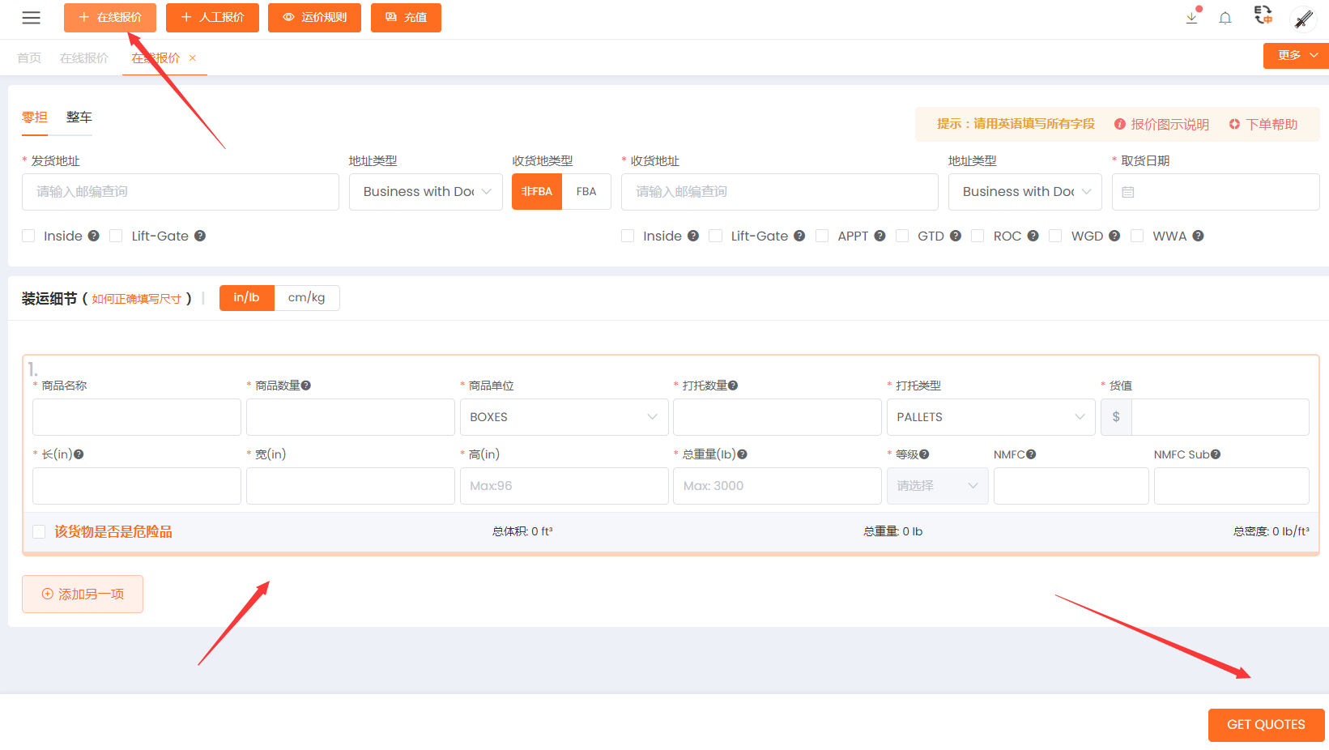This screenshot has width=1329, height=750.
Task: Click help icon next to 打托数量
Action: tap(733, 386)
